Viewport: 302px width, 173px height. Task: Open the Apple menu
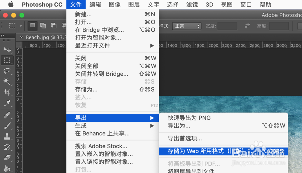[x=11, y=4]
